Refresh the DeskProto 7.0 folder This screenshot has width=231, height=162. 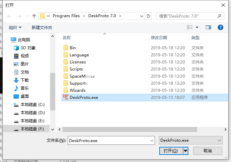pos(148,16)
